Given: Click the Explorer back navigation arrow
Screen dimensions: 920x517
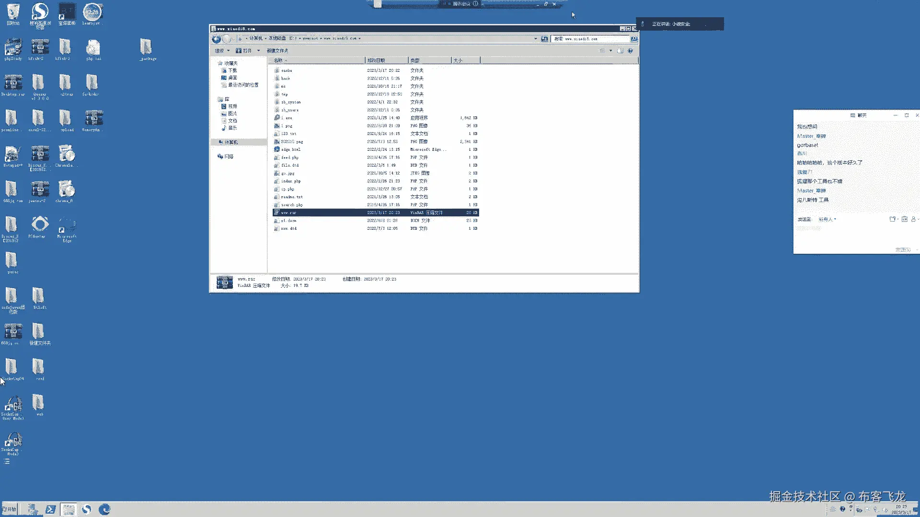Looking at the screenshot, I should pos(216,39).
